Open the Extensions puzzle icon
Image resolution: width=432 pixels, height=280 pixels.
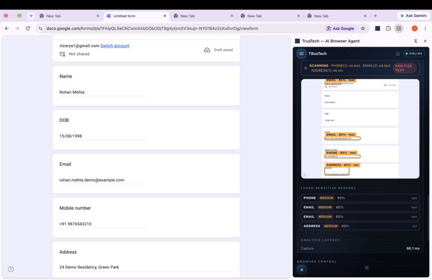point(388,28)
